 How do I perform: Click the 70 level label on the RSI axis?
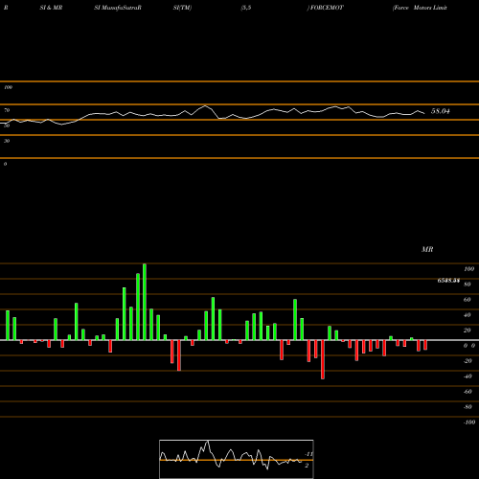pyautogui.click(x=7, y=110)
